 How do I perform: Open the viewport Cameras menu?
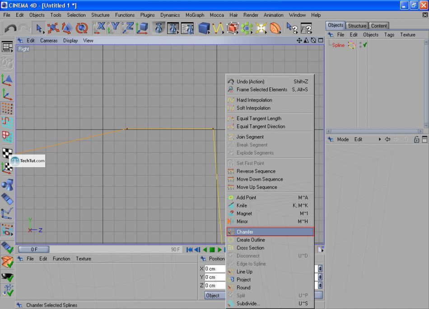pyautogui.click(x=49, y=41)
